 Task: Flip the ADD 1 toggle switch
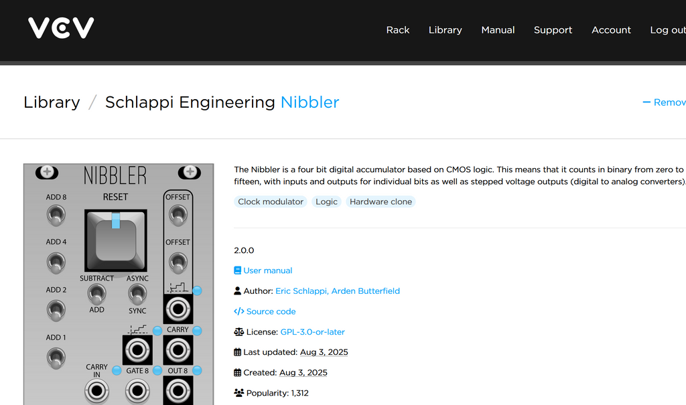(56, 358)
